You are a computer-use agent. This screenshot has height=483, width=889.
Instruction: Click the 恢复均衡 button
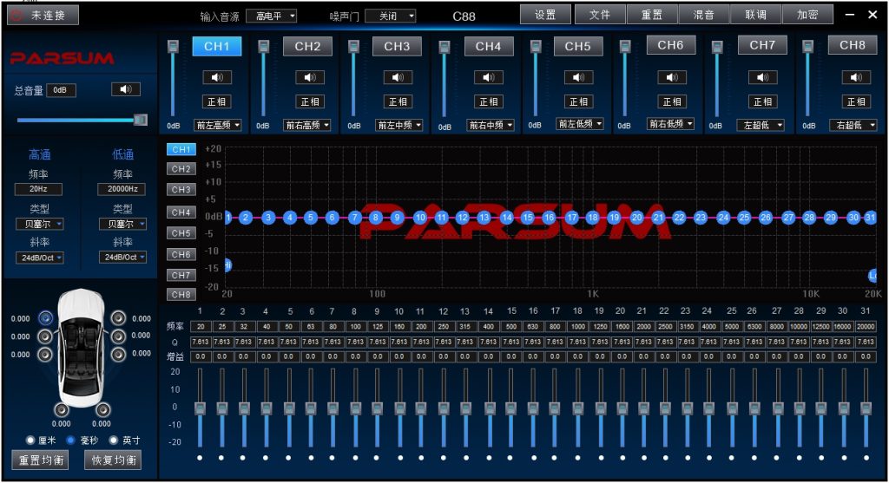point(113,460)
